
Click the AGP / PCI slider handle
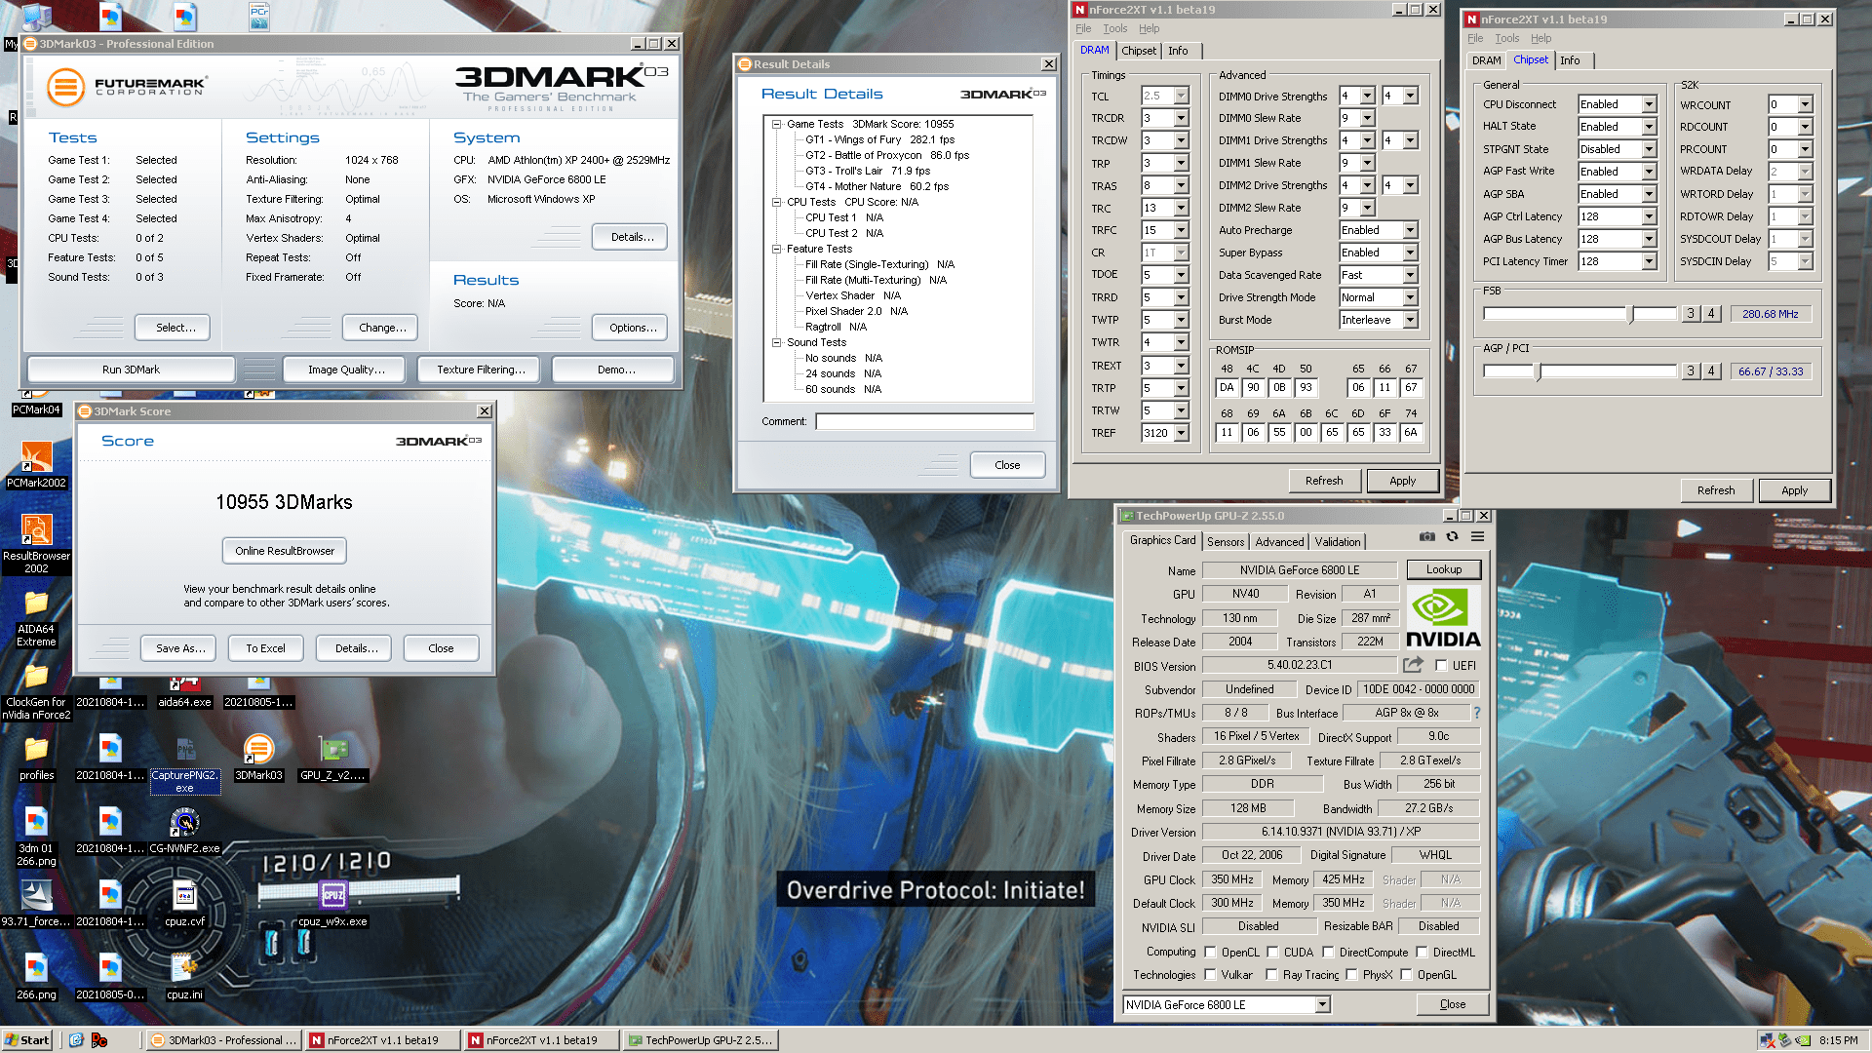(1538, 371)
